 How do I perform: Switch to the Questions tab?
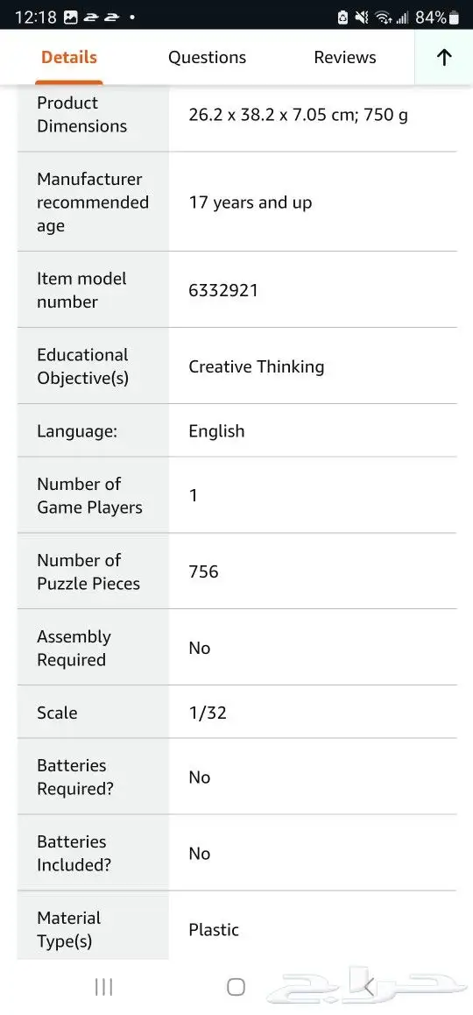pos(207,58)
